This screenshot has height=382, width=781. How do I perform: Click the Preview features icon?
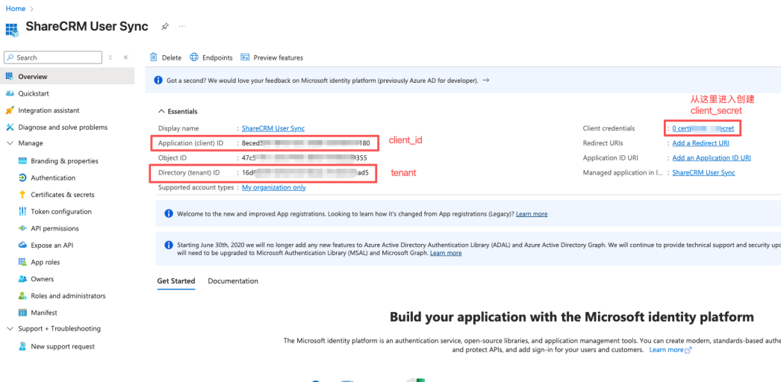click(x=245, y=57)
